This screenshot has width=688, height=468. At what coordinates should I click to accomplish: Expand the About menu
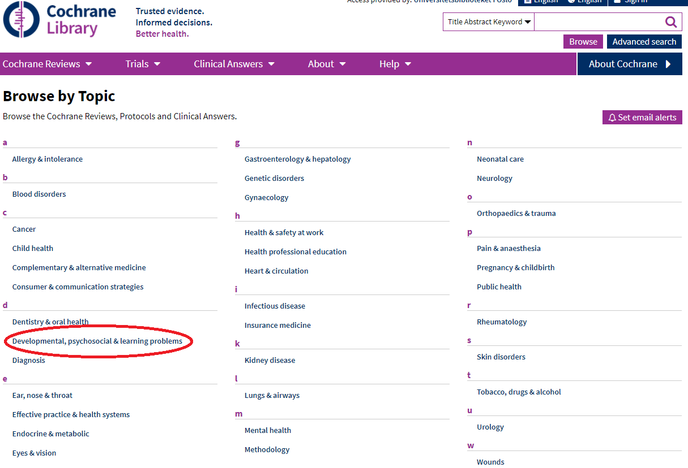coord(327,64)
